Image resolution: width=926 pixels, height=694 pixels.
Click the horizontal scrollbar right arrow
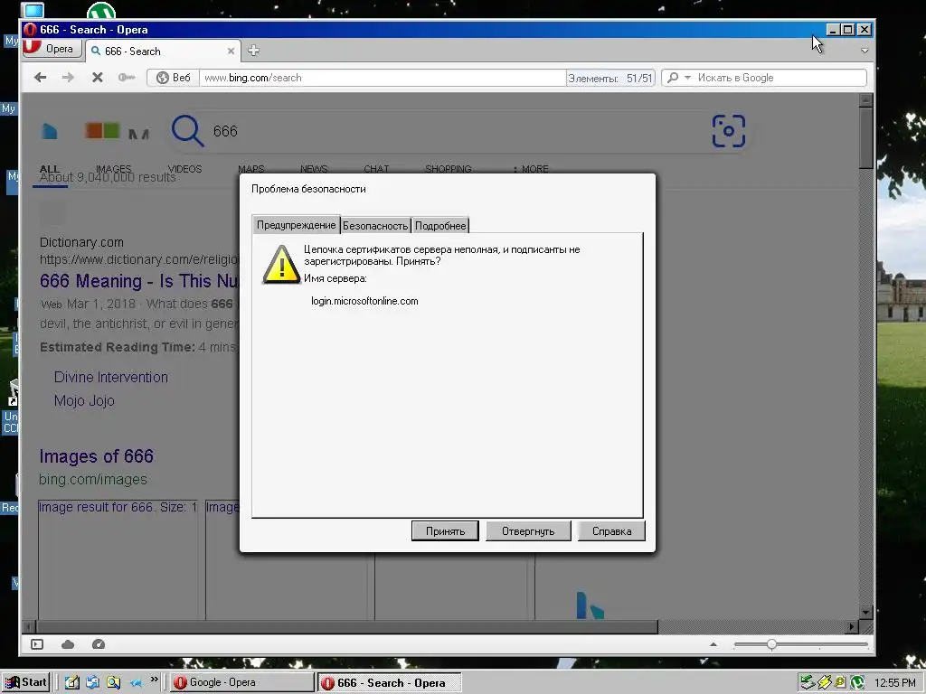pos(852,626)
